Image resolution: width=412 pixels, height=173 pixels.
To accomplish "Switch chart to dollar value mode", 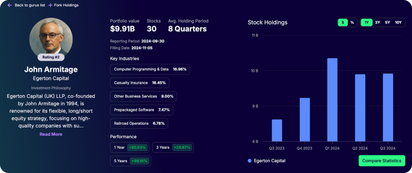I will click(x=343, y=22).
